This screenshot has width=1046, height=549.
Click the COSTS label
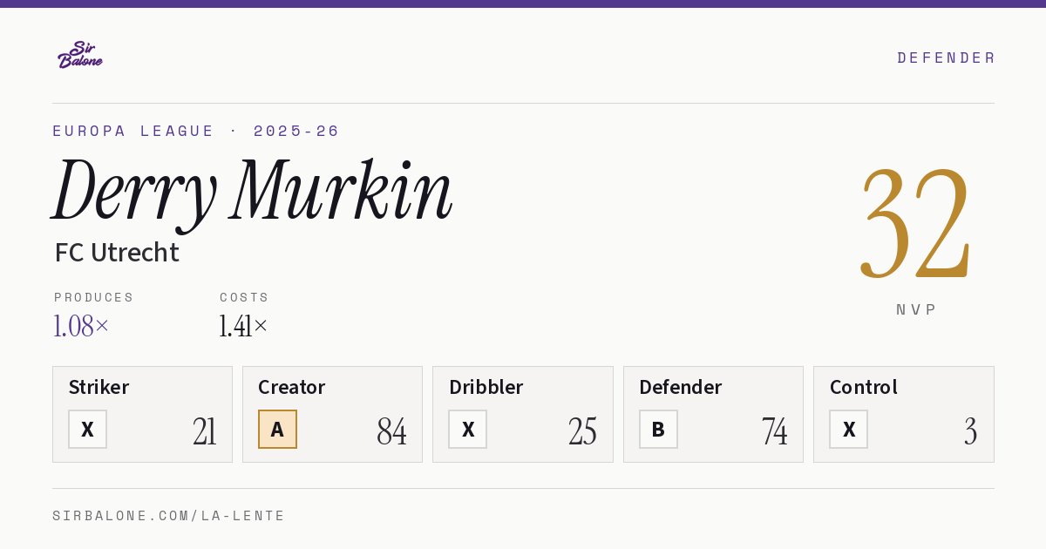(x=244, y=297)
